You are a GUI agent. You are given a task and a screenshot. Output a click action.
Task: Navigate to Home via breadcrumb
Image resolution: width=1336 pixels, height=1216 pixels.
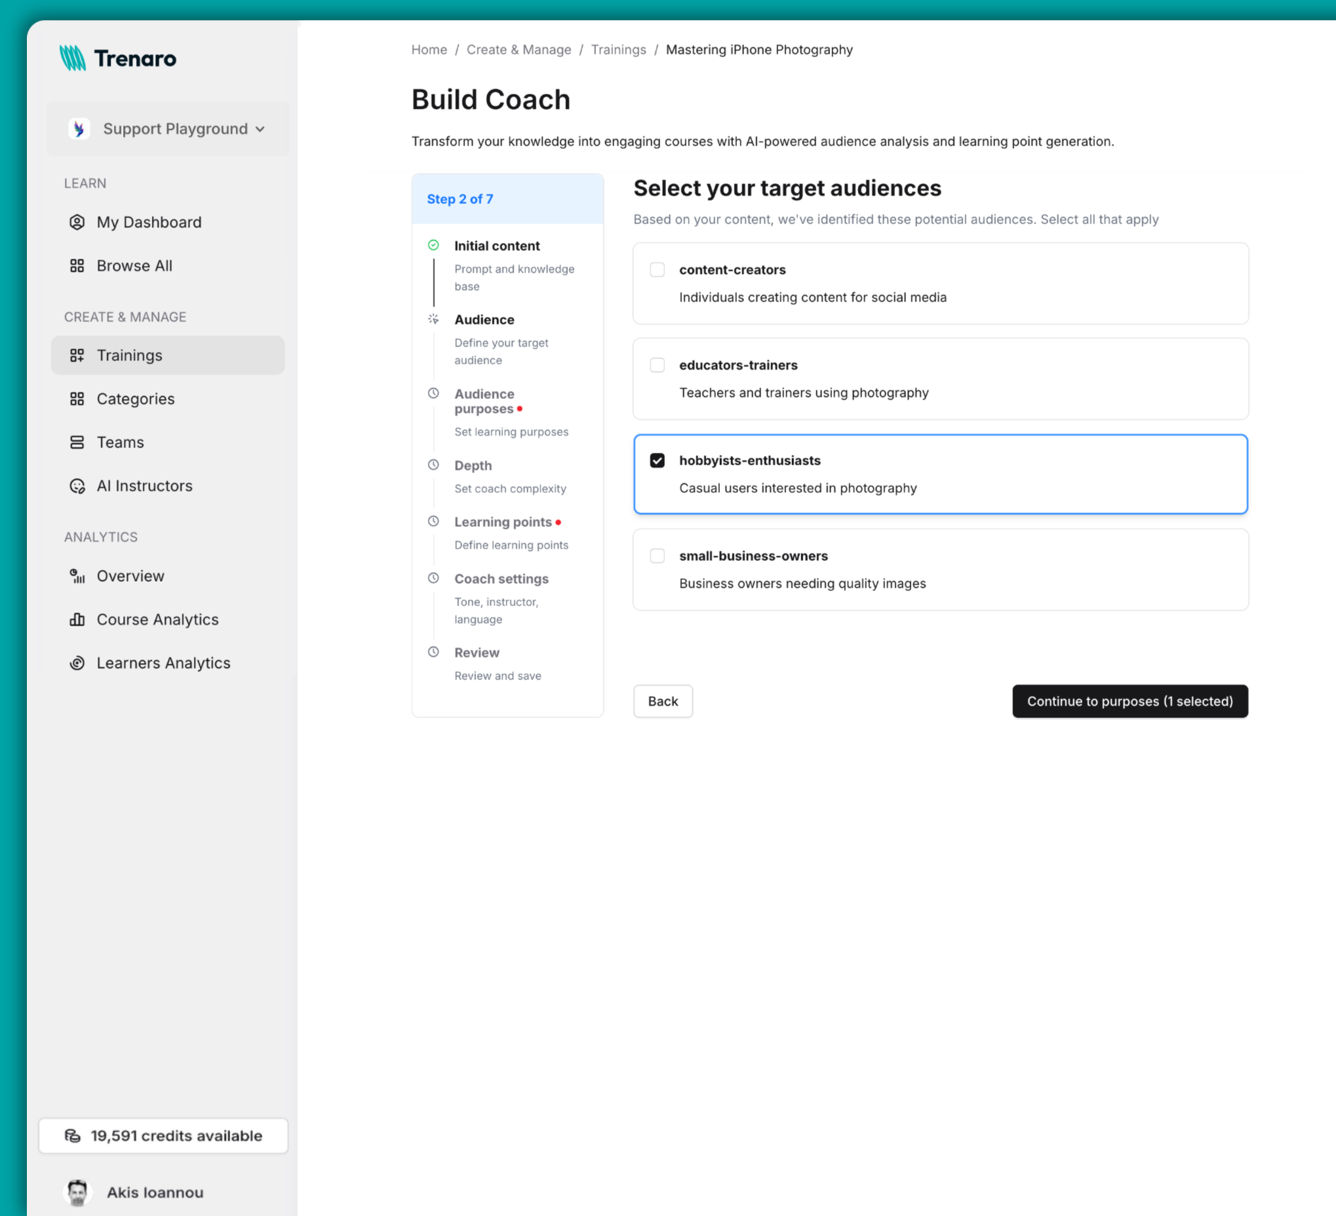[x=429, y=49]
